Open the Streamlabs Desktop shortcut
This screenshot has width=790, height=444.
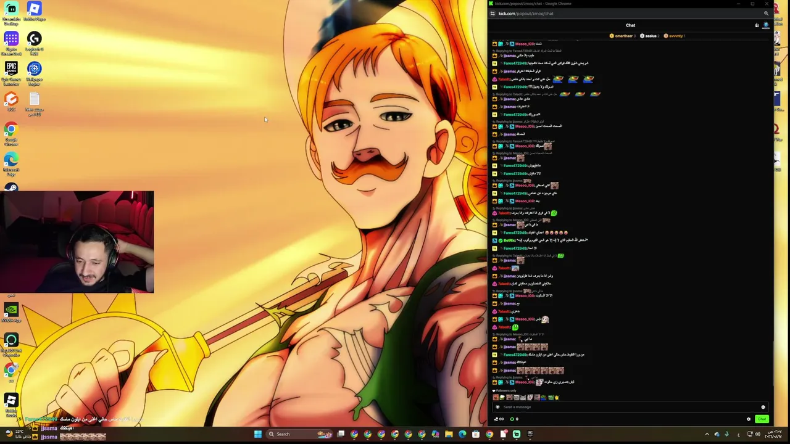click(x=11, y=14)
